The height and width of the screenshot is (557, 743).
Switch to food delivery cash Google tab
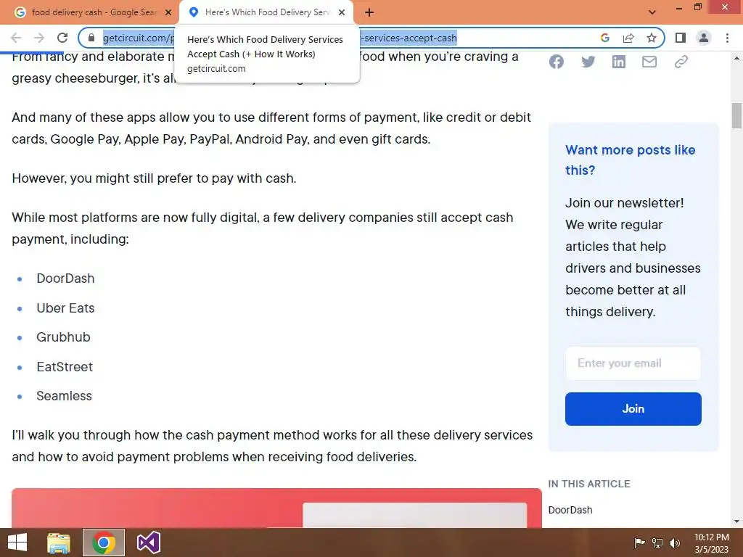coord(93,12)
